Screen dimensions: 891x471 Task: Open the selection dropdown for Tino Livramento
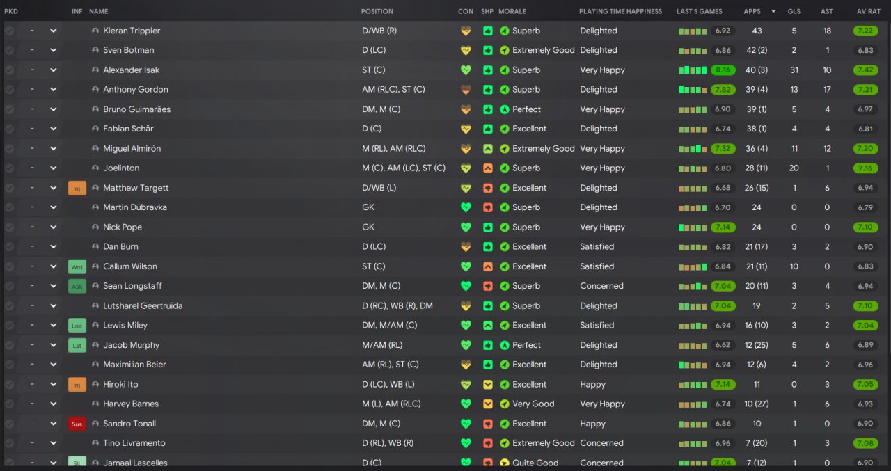(x=54, y=443)
